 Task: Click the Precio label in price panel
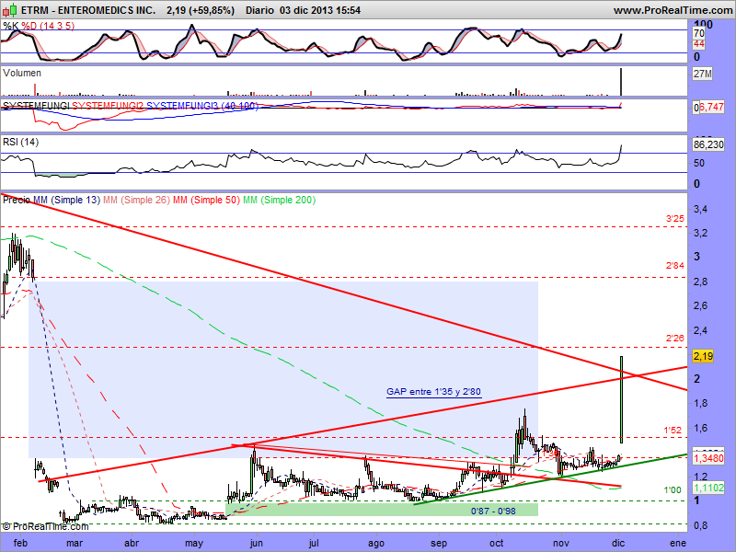pyautogui.click(x=17, y=200)
